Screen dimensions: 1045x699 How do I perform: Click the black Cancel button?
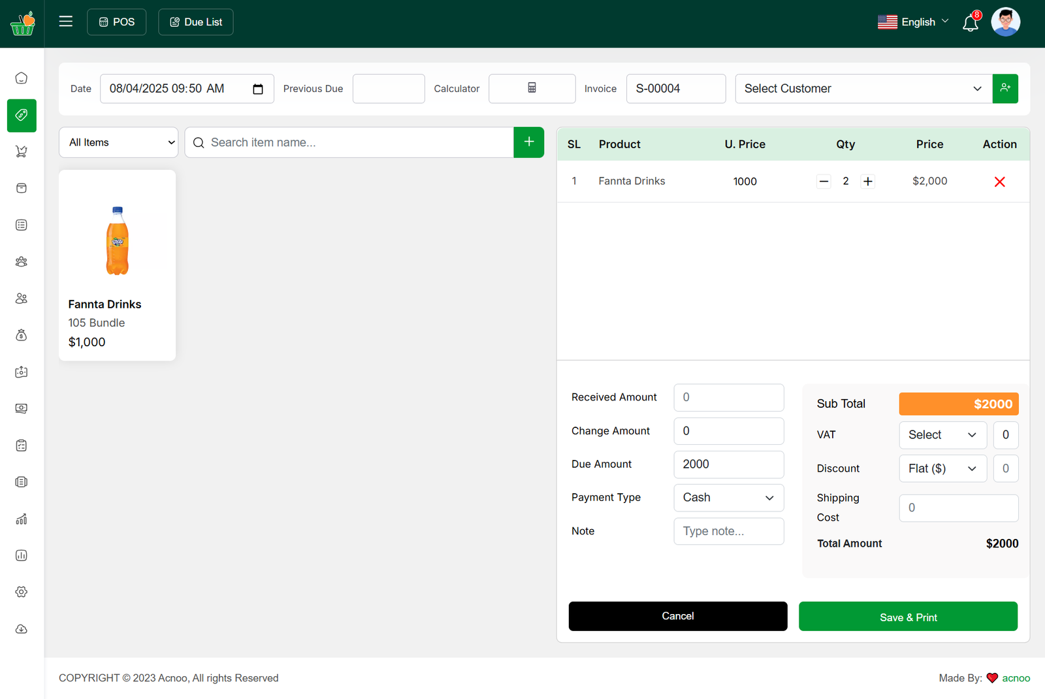point(677,616)
